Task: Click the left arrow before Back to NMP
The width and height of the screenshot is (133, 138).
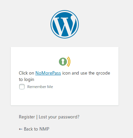Action: [x=21, y=129]
